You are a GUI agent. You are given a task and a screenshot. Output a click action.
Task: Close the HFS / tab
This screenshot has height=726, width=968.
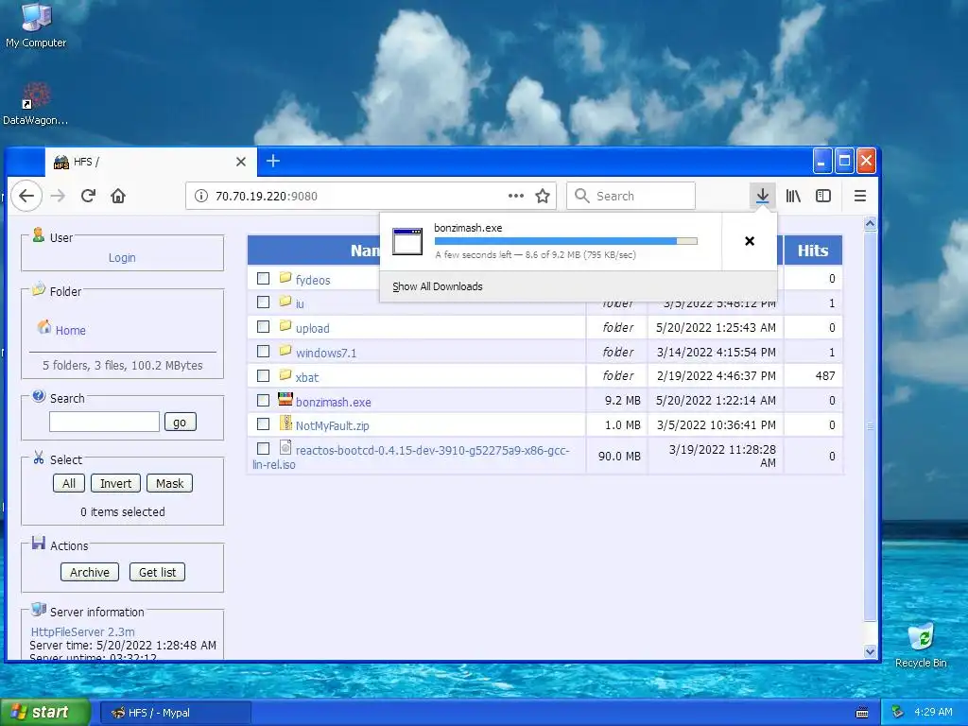241,162
